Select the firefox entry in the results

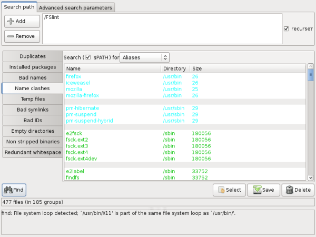click(x=74, y=76)
